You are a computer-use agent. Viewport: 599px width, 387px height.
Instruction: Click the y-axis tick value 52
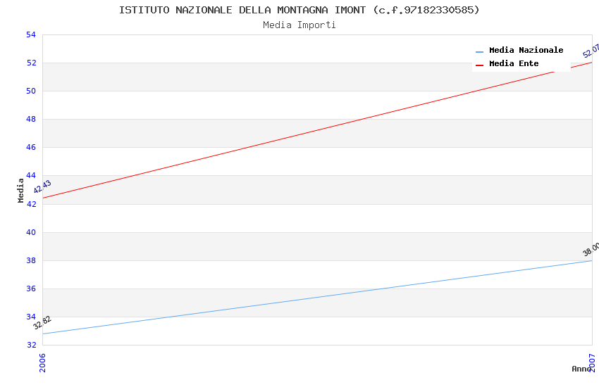click(31, 63)
